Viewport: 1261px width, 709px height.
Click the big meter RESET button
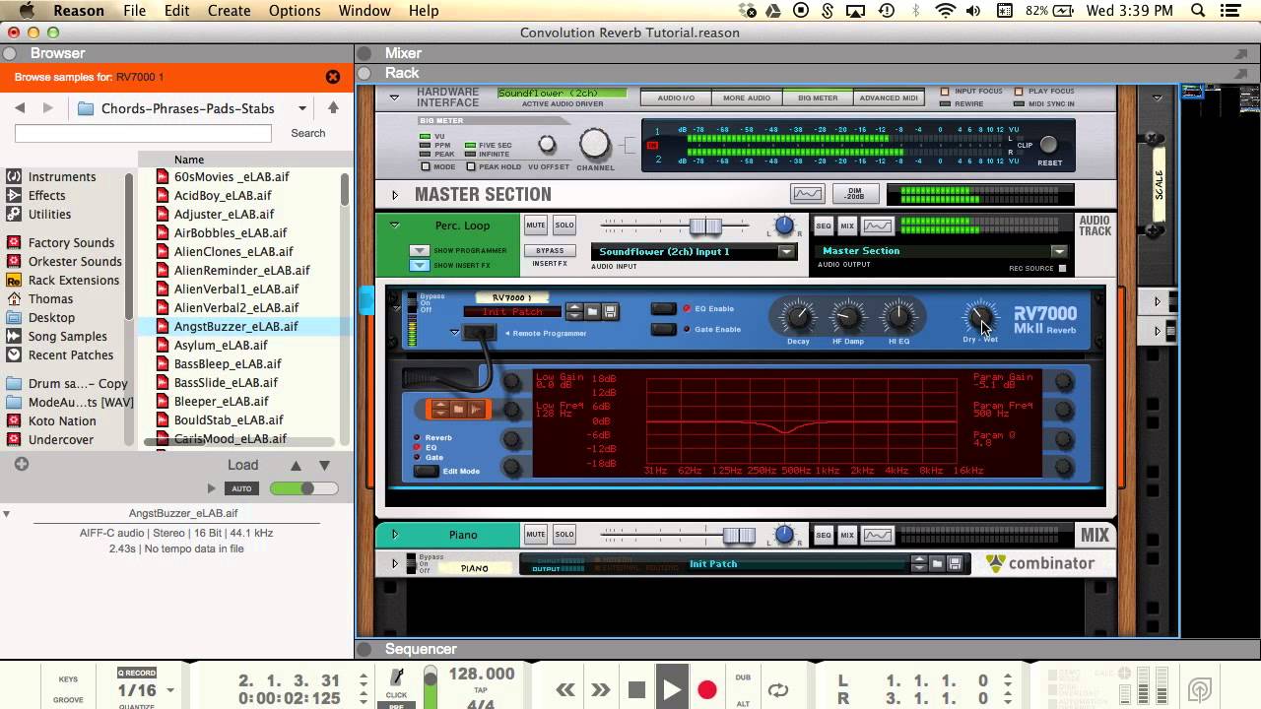tap(1048, 146)
